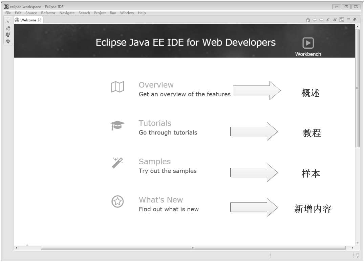Open the Project menu
The width and height of the screenshot is (364, 262).
click(100, 13)
